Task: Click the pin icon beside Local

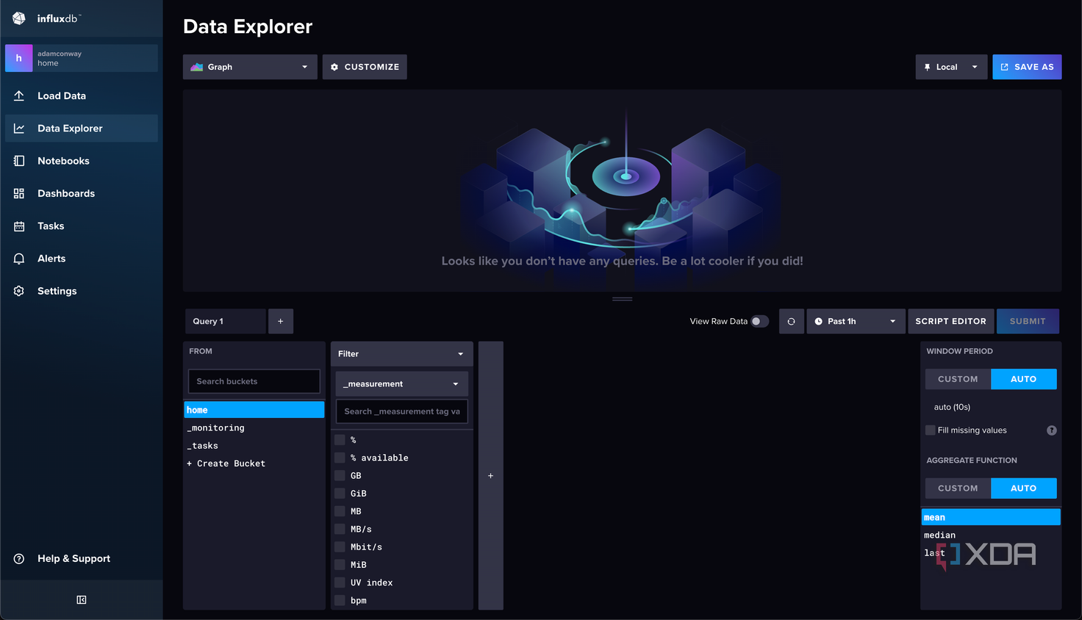Action: pos(927,67)
